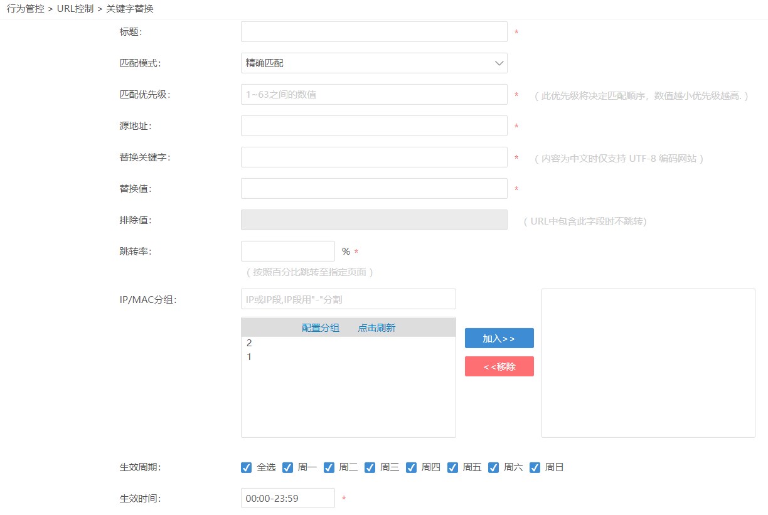Click the 替换关键字 input field
Screen dimensions: 768x515
(374, 157)
